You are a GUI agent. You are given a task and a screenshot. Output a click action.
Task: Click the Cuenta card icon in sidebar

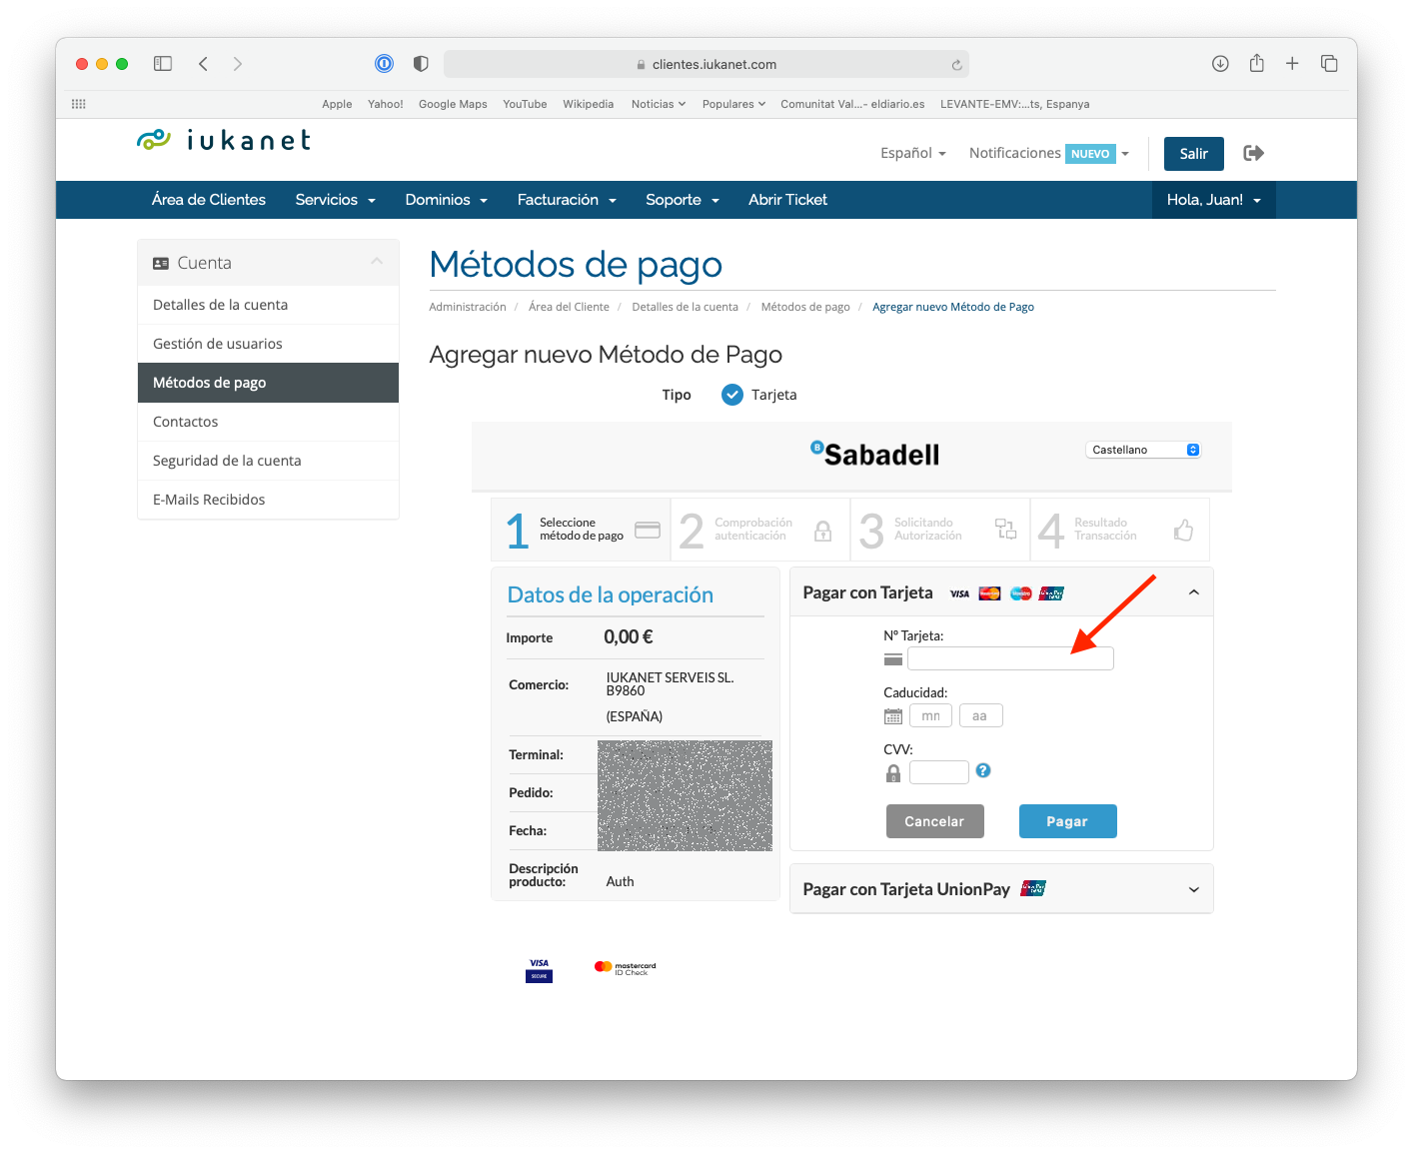pos(161,264)
